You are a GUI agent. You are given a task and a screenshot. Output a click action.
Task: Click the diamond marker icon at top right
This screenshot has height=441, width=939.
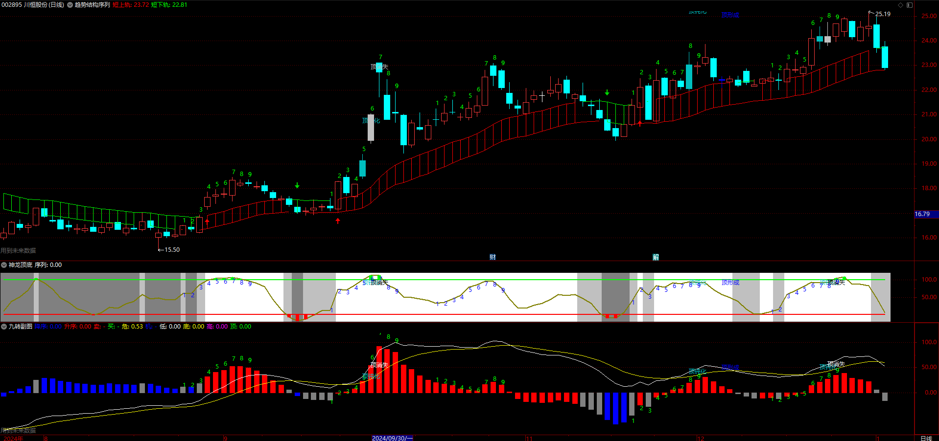tap(900, 5)
